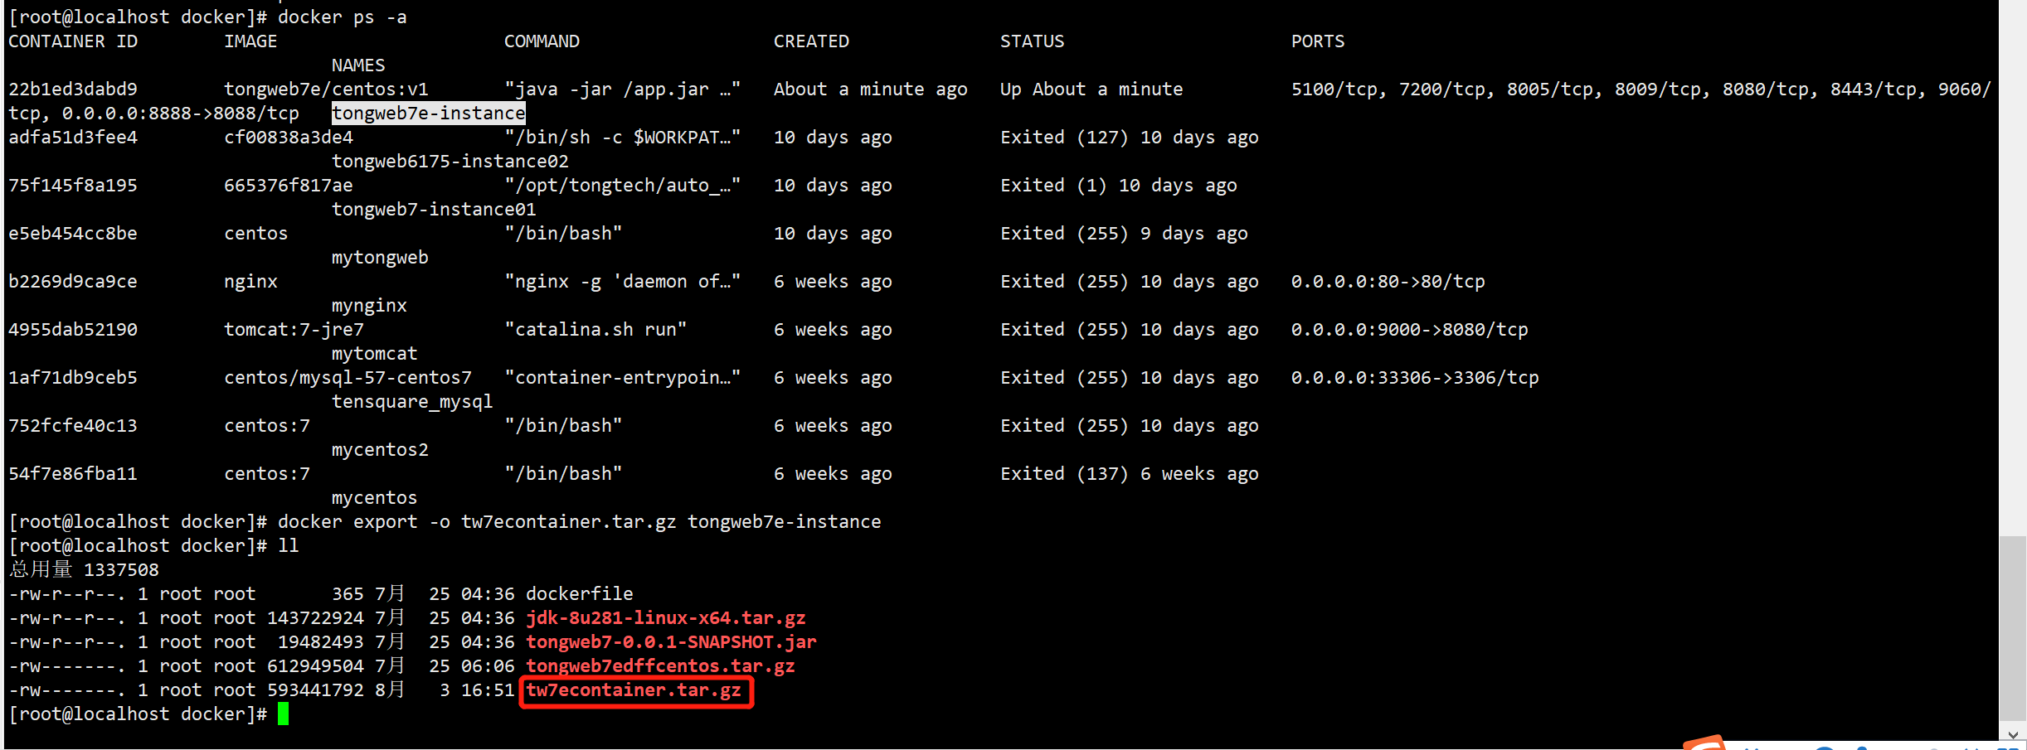Select the highlighted tongweb7e-instance container name
Image resolution: width=2027 pixels, height=750 pixels.
tap(427, 113)
